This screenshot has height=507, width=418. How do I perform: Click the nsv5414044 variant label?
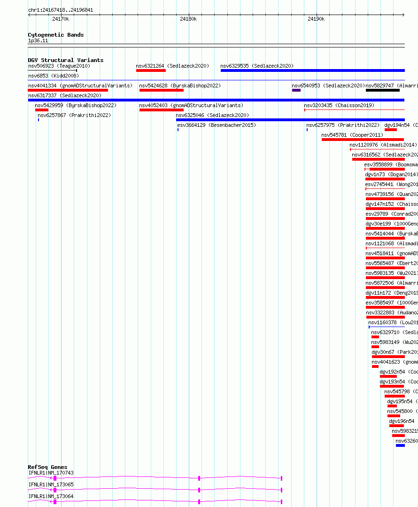pos(392,234)
